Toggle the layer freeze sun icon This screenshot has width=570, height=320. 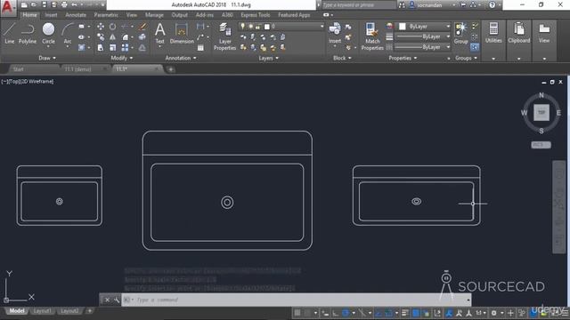click(250, 27)
